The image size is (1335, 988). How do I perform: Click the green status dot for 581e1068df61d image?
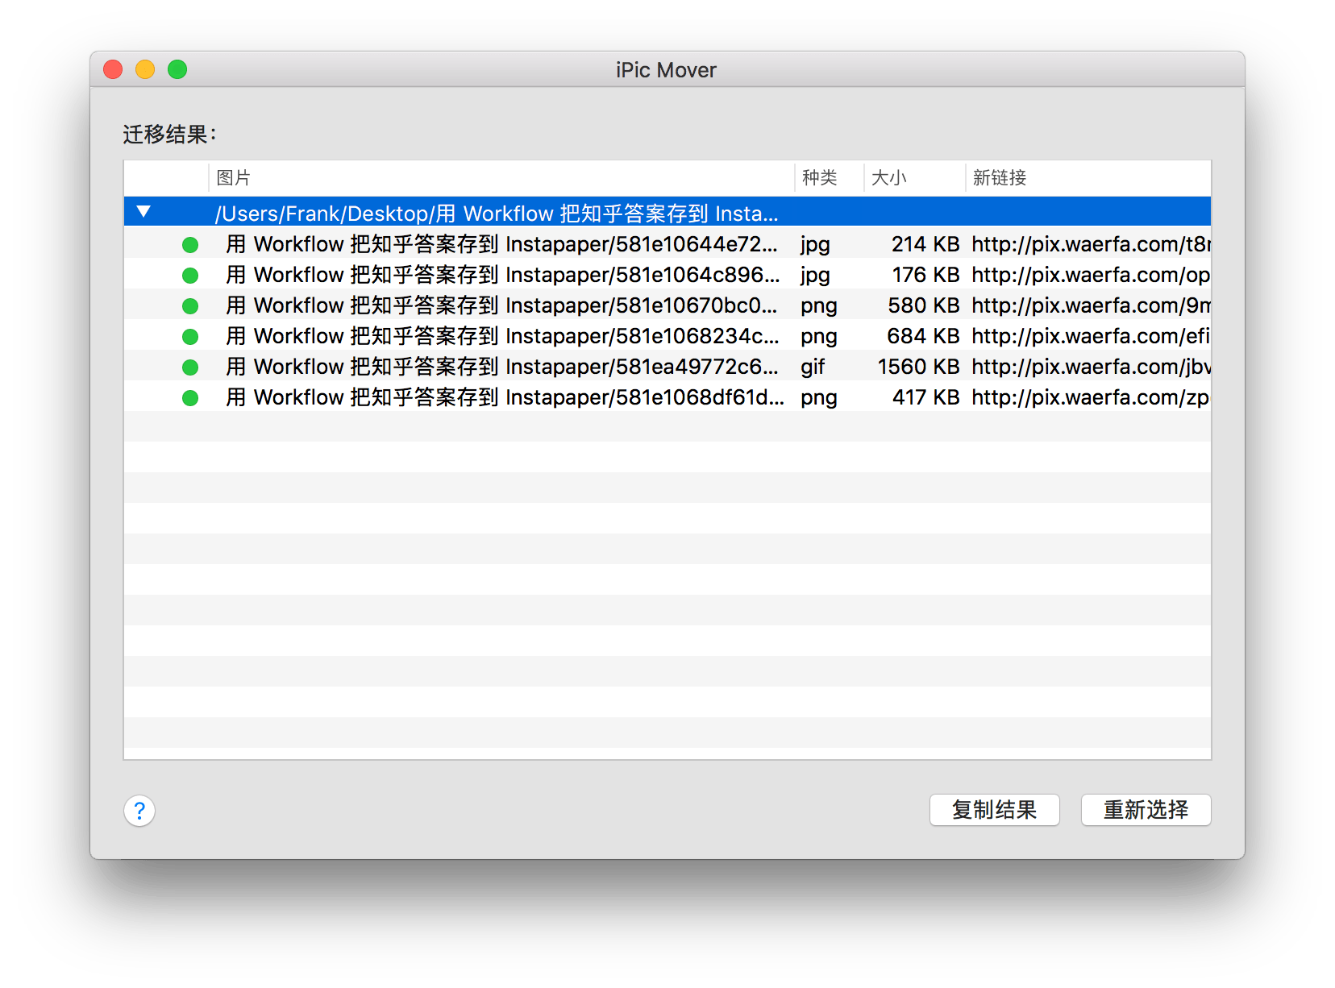click(190, 397)
